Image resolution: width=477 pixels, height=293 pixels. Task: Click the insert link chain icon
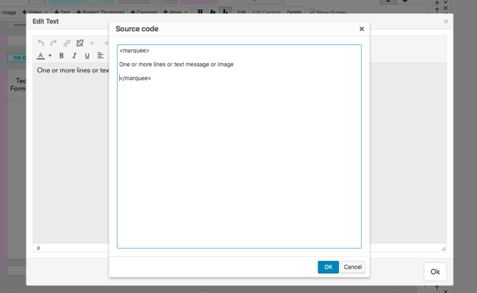tap(67, 43)
